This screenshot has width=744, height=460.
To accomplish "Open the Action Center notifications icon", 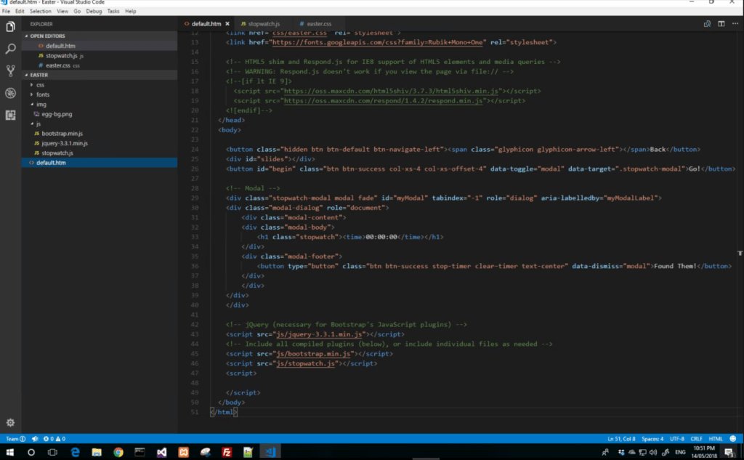I will pos(729,453).
